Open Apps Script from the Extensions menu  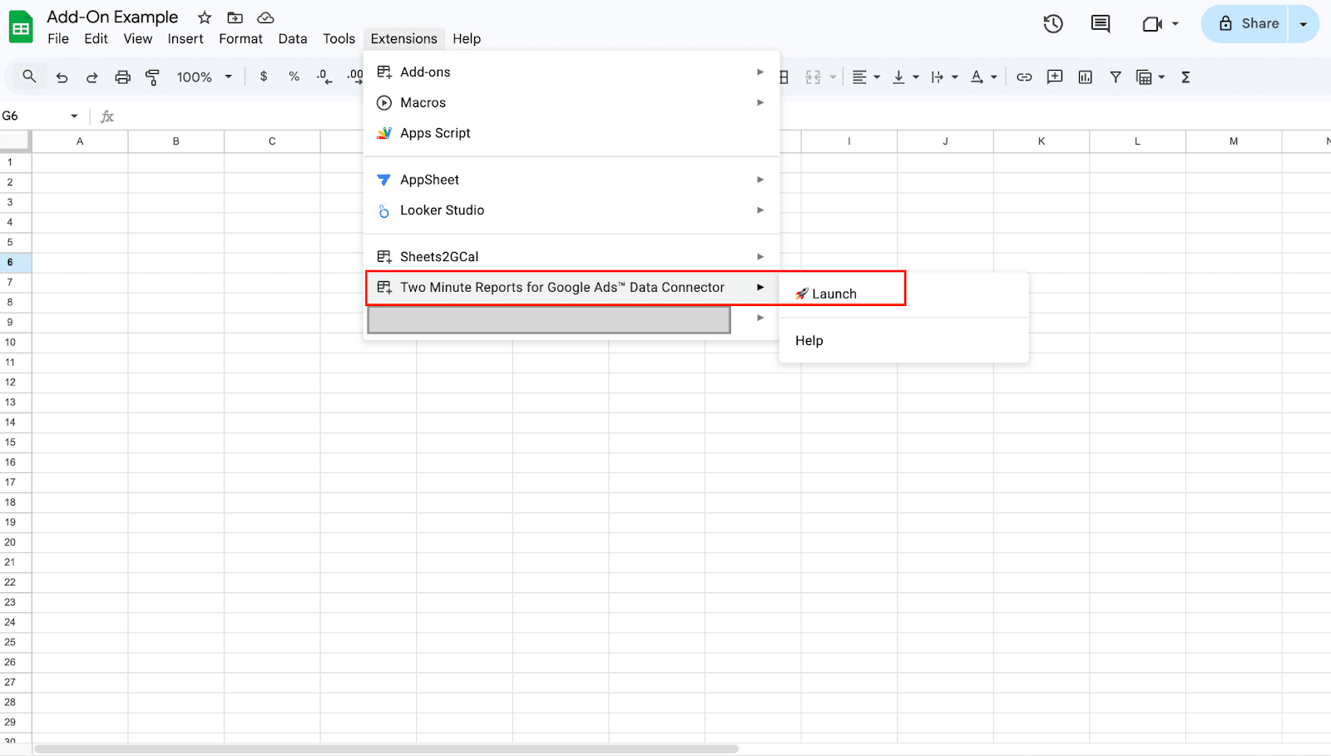pyautogui.click(x=435, y=133)
